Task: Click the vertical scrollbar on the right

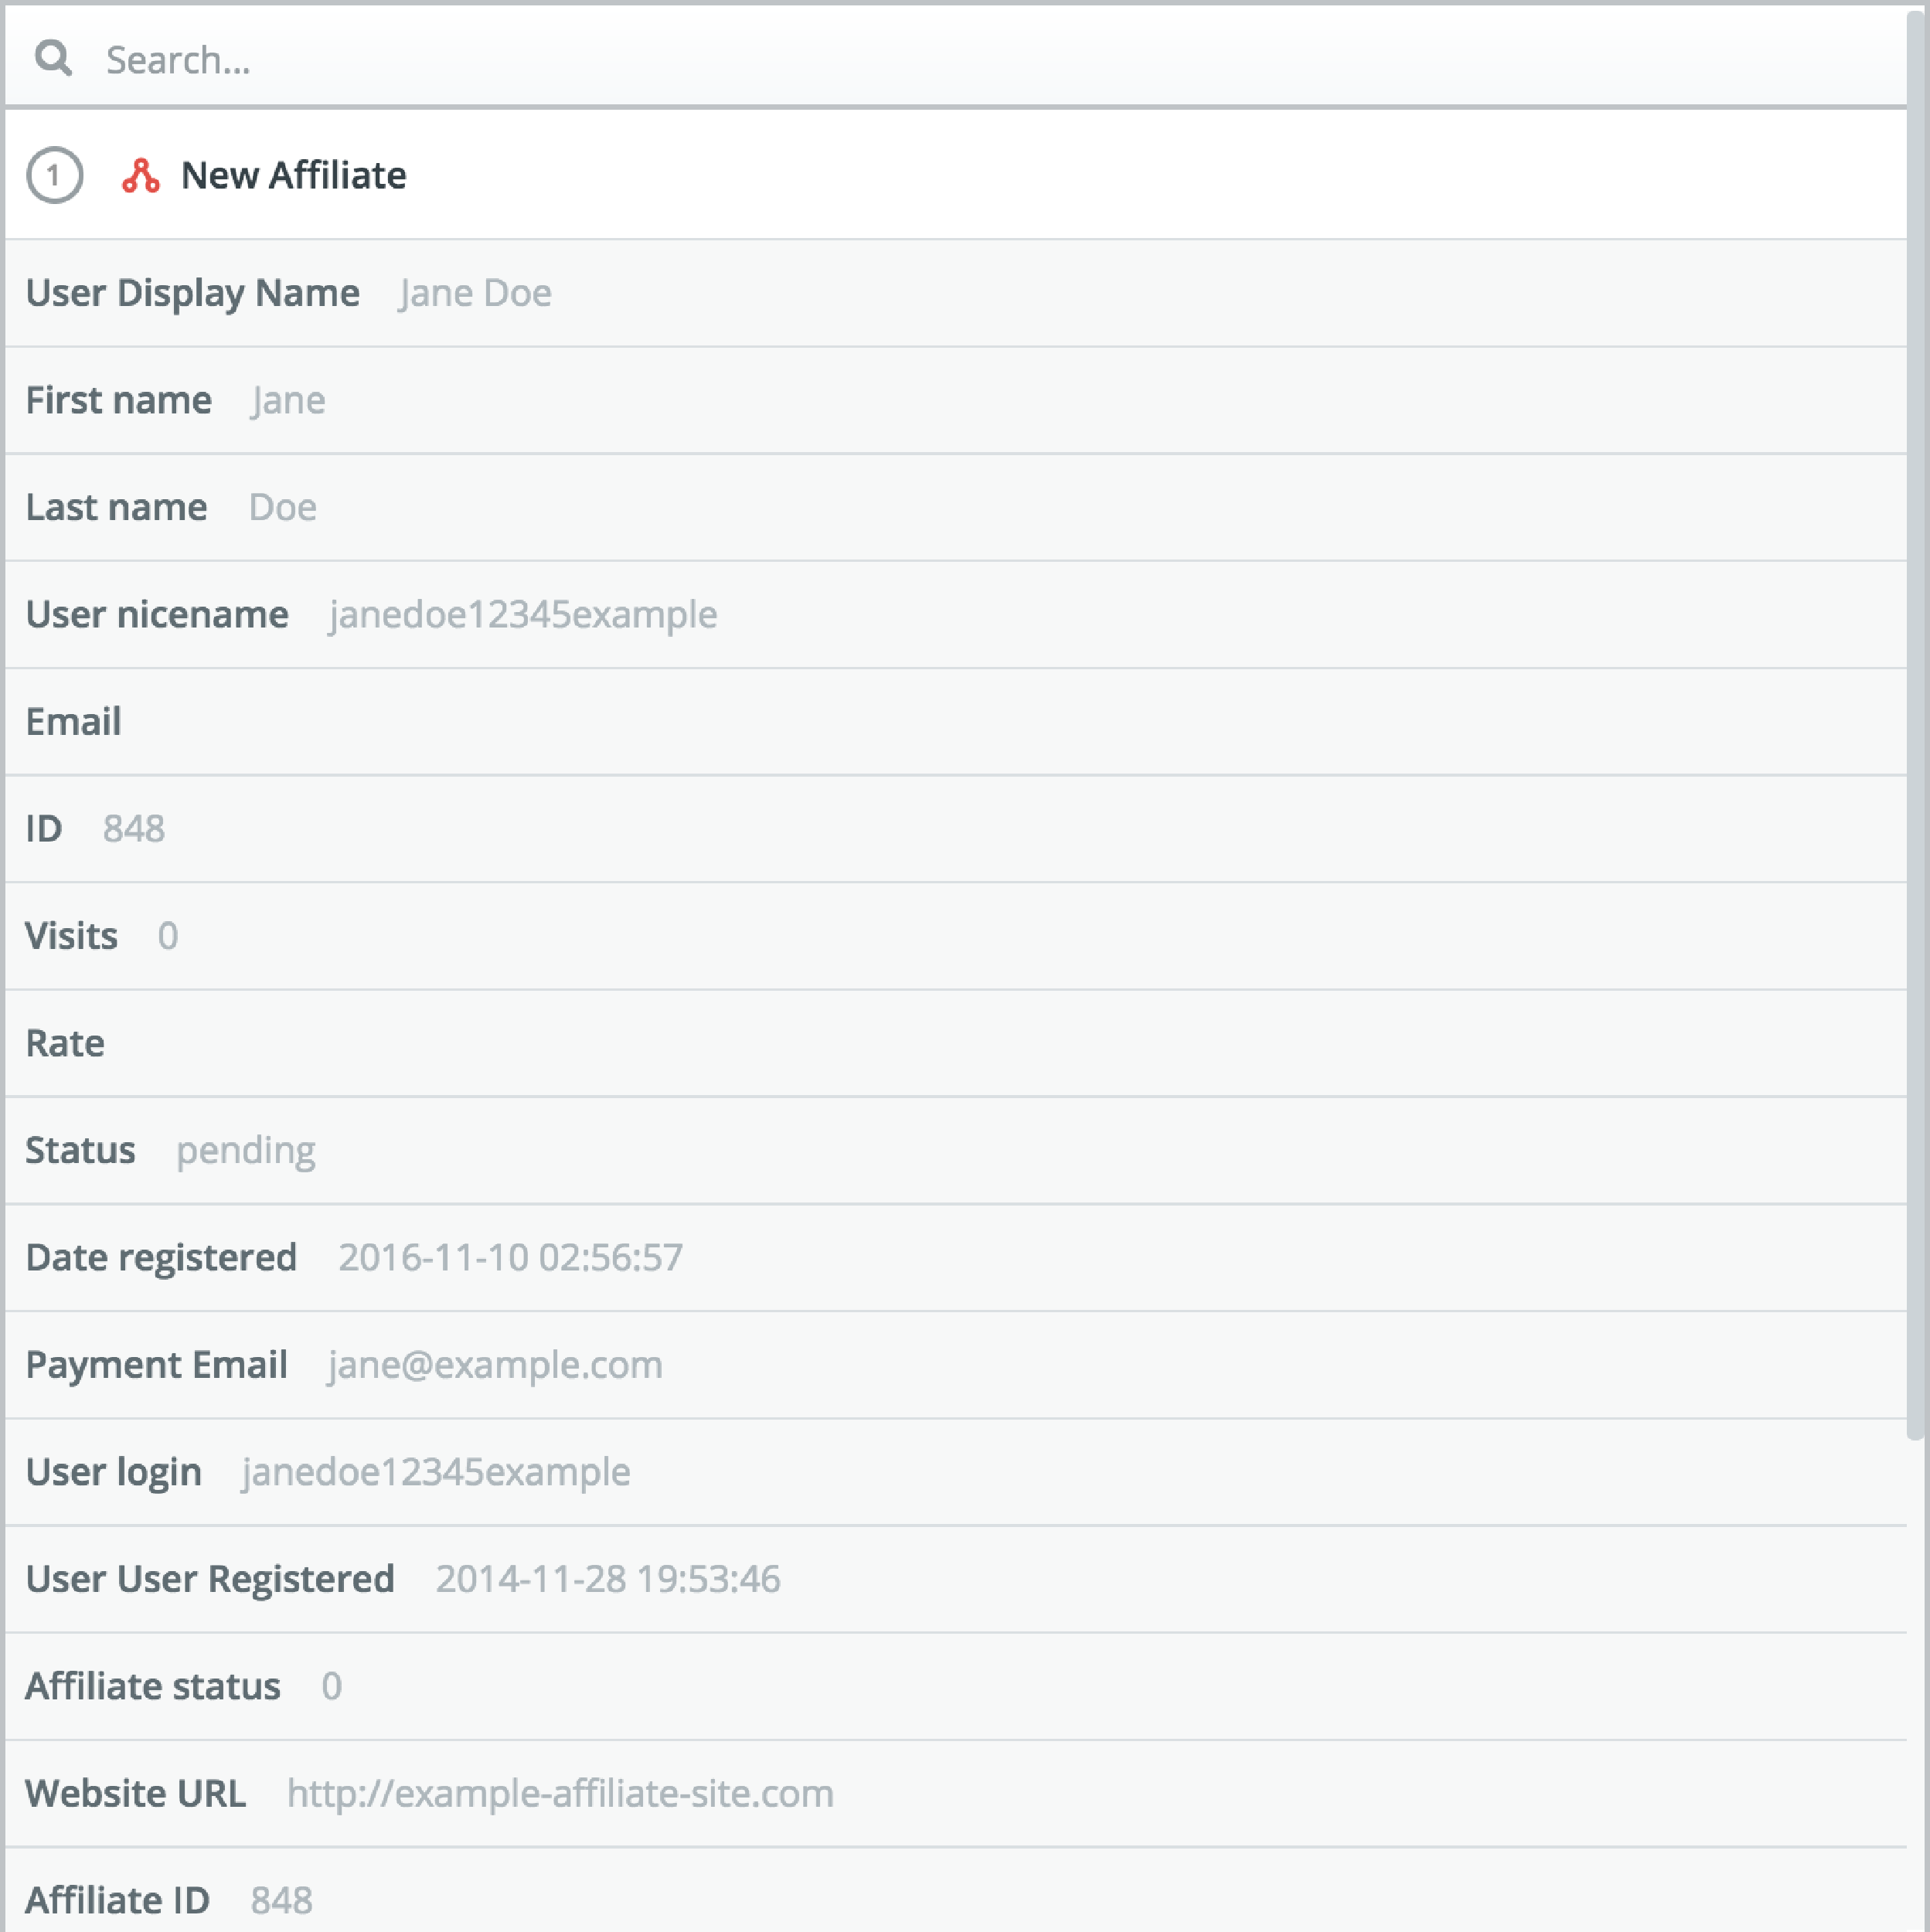Action: pos(1915,722)
